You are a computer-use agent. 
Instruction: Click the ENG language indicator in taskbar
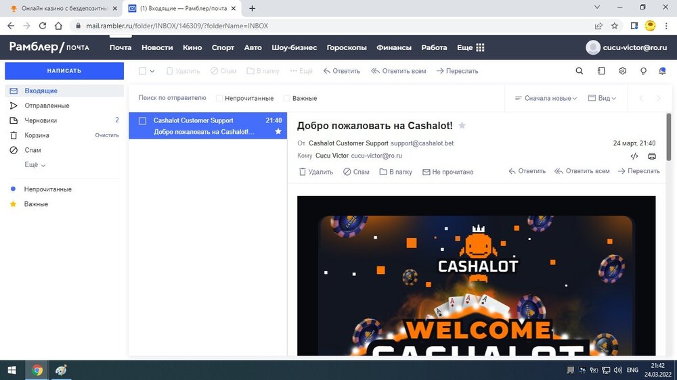point(632,370)
